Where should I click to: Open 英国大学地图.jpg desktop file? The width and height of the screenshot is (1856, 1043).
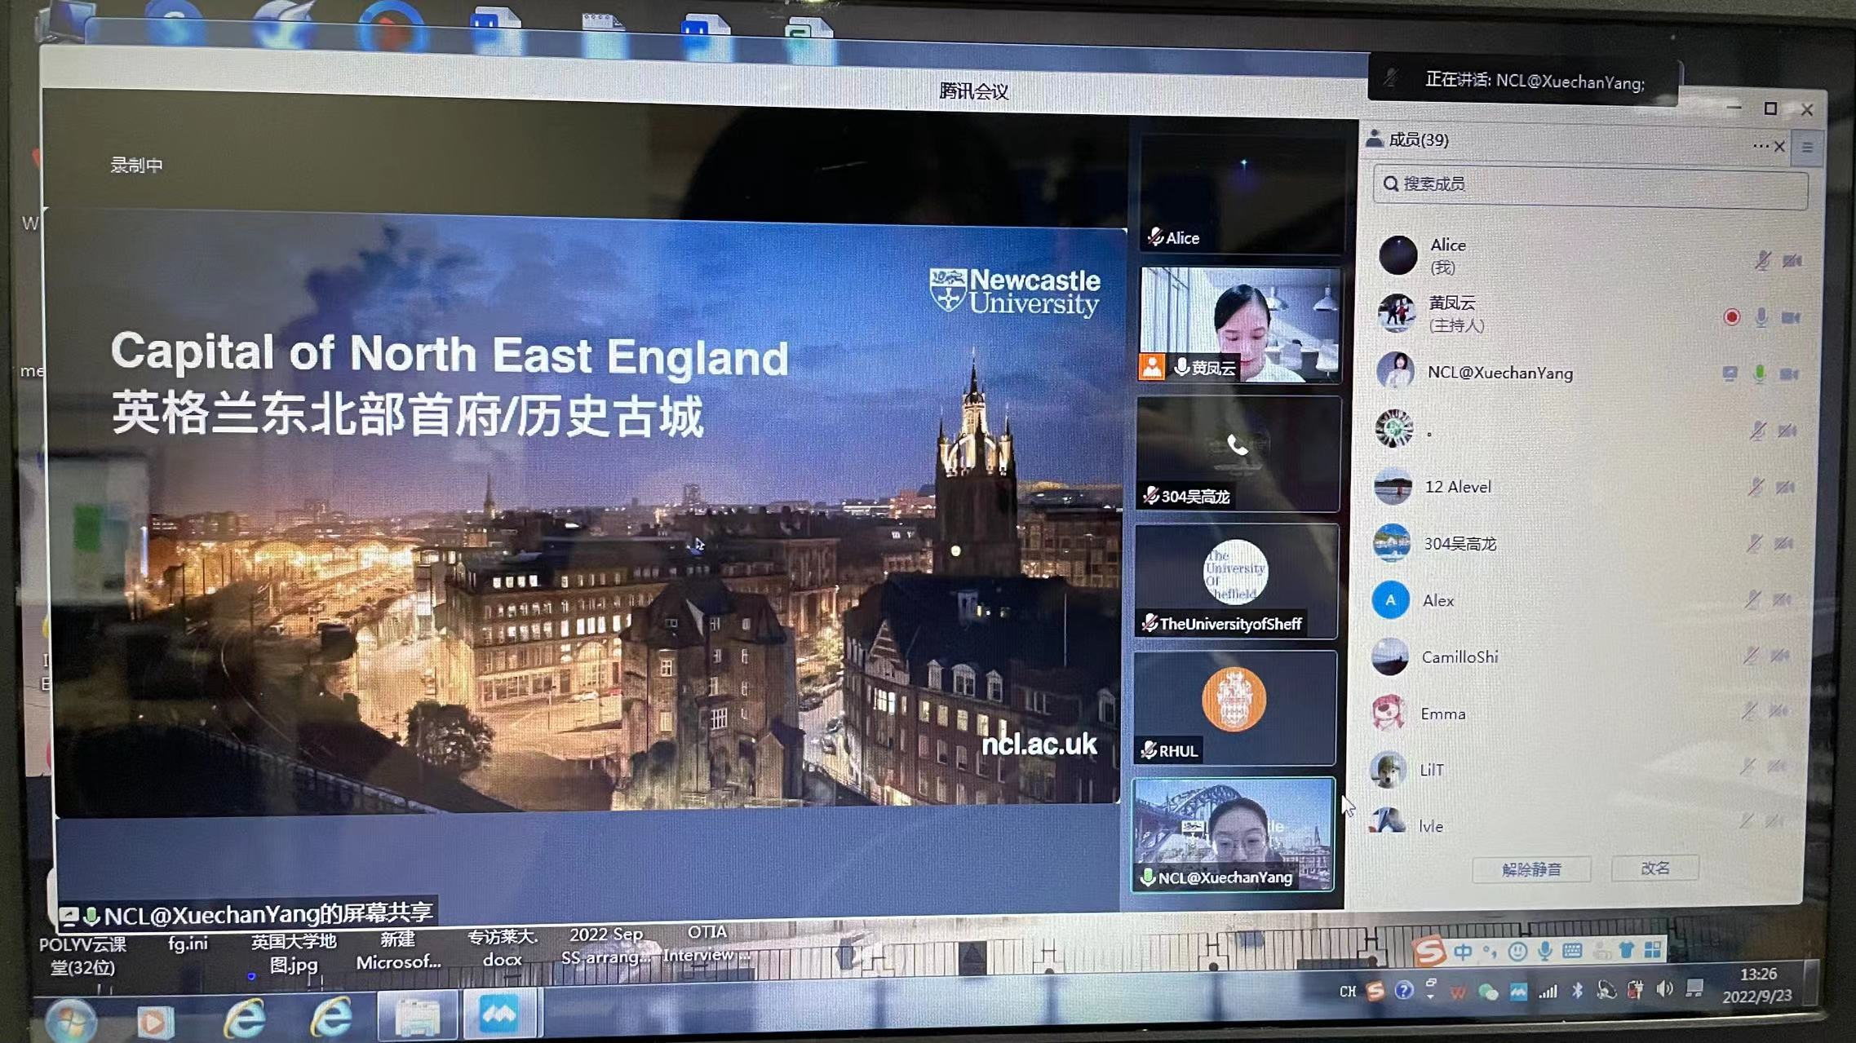(x=294, y=953)
